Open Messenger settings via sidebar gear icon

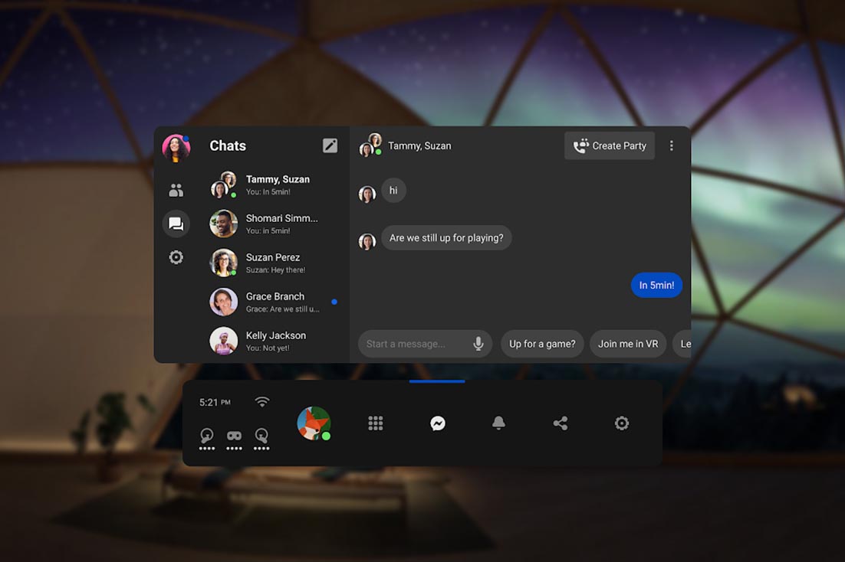click(x=176, y=257)
